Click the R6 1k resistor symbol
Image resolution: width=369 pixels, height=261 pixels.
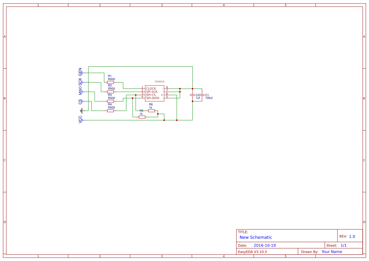(152, 111)
